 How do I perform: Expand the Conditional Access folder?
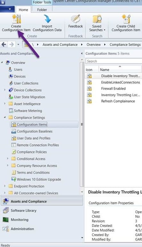click(7, 159)
